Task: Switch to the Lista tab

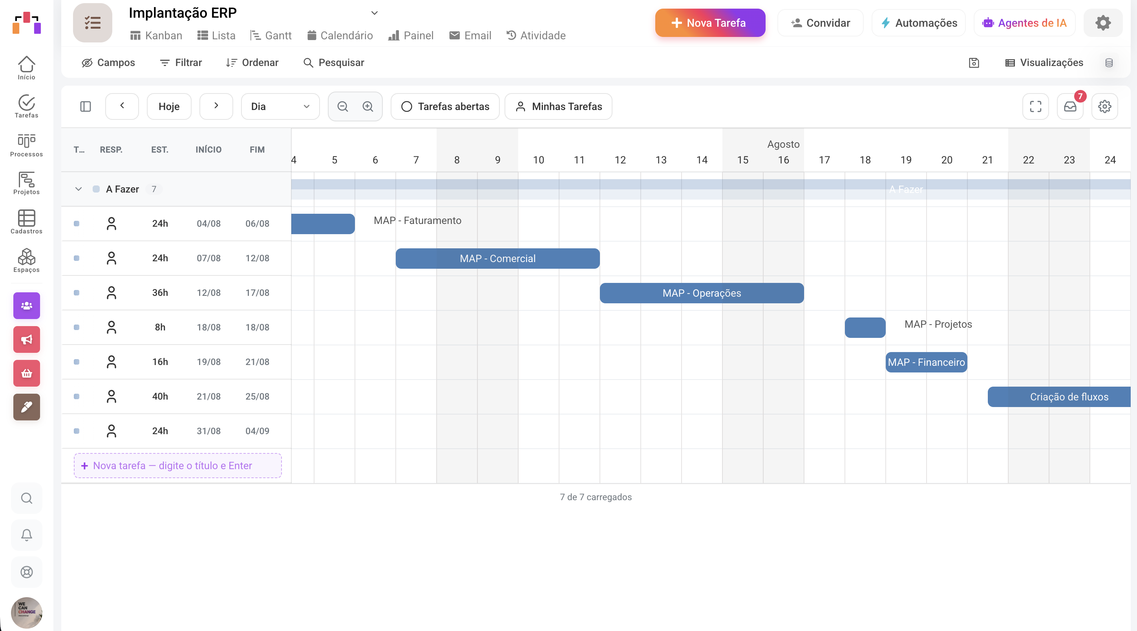Action: 216,35
